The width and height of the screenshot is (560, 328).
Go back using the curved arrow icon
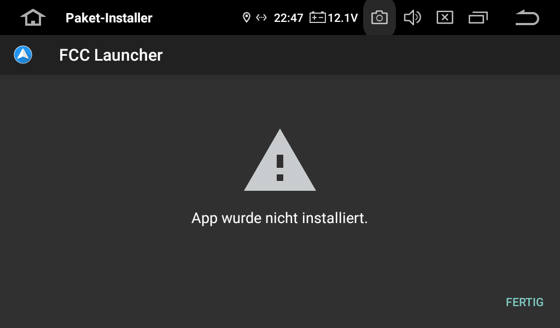(527, 17)
